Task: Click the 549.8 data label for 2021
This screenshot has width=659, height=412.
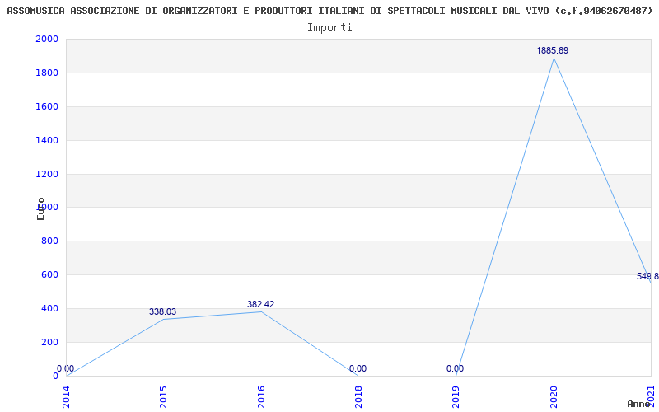Action: click(x=647, y=276)
